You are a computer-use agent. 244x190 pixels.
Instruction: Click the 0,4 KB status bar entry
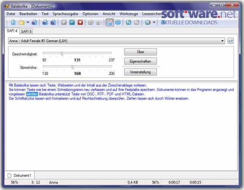[x=133, y=182]
